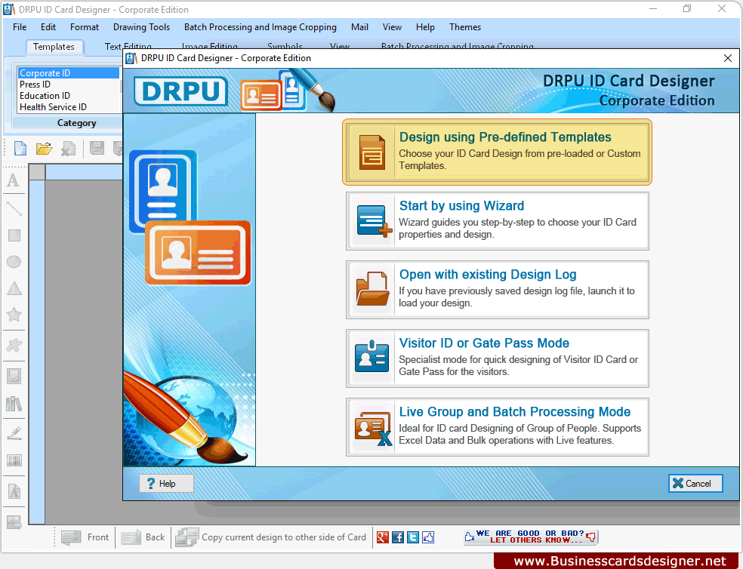Select the Line drawing tool
Image resolution: width=743 pixels, height=569 pixels.
click(x=14, y=208)
